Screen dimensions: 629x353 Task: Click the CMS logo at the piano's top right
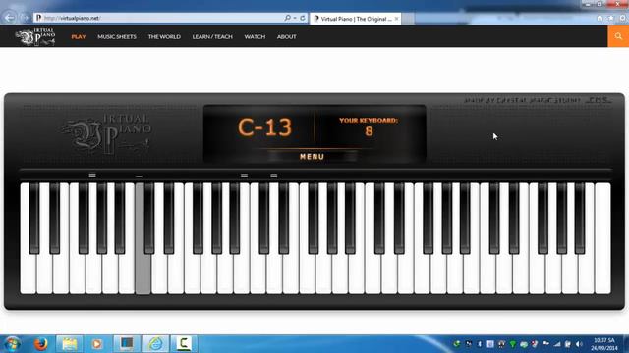598,100
